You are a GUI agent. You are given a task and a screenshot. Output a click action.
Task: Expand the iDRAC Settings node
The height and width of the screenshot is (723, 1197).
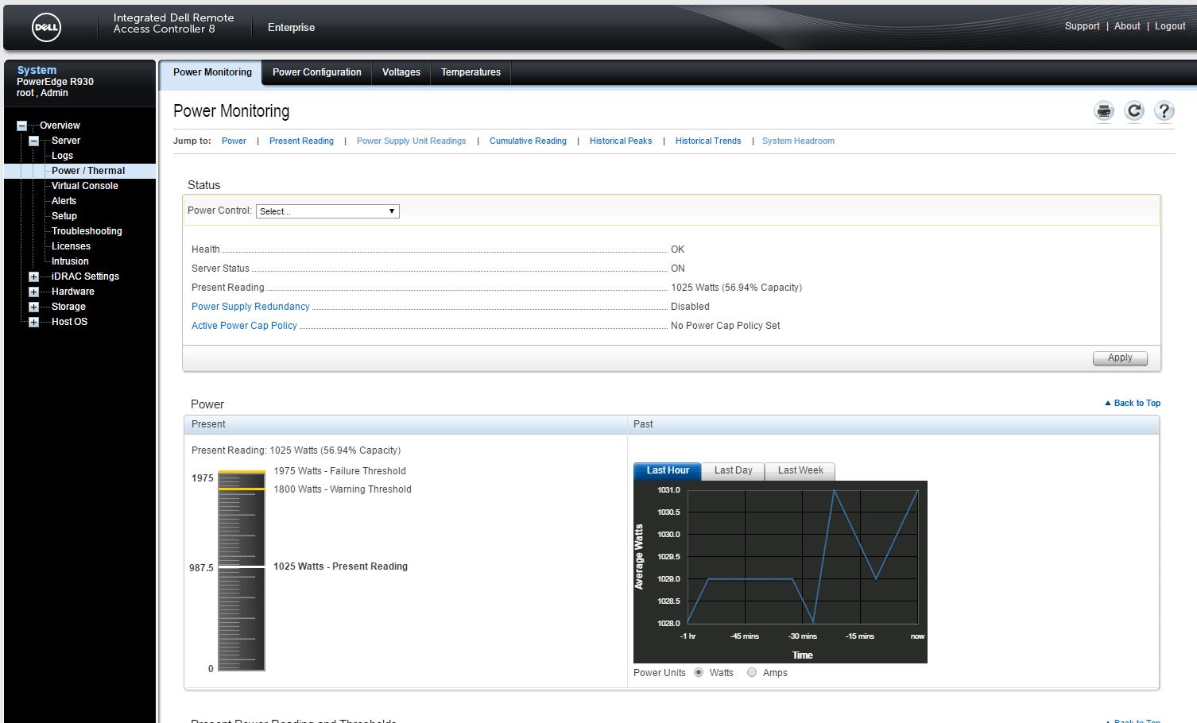coord(33,276)
